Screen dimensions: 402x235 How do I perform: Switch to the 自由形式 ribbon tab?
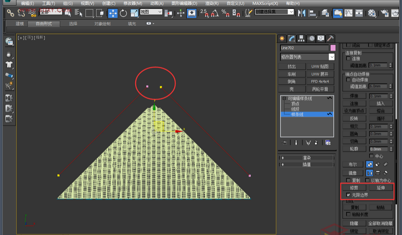[44, 24]
